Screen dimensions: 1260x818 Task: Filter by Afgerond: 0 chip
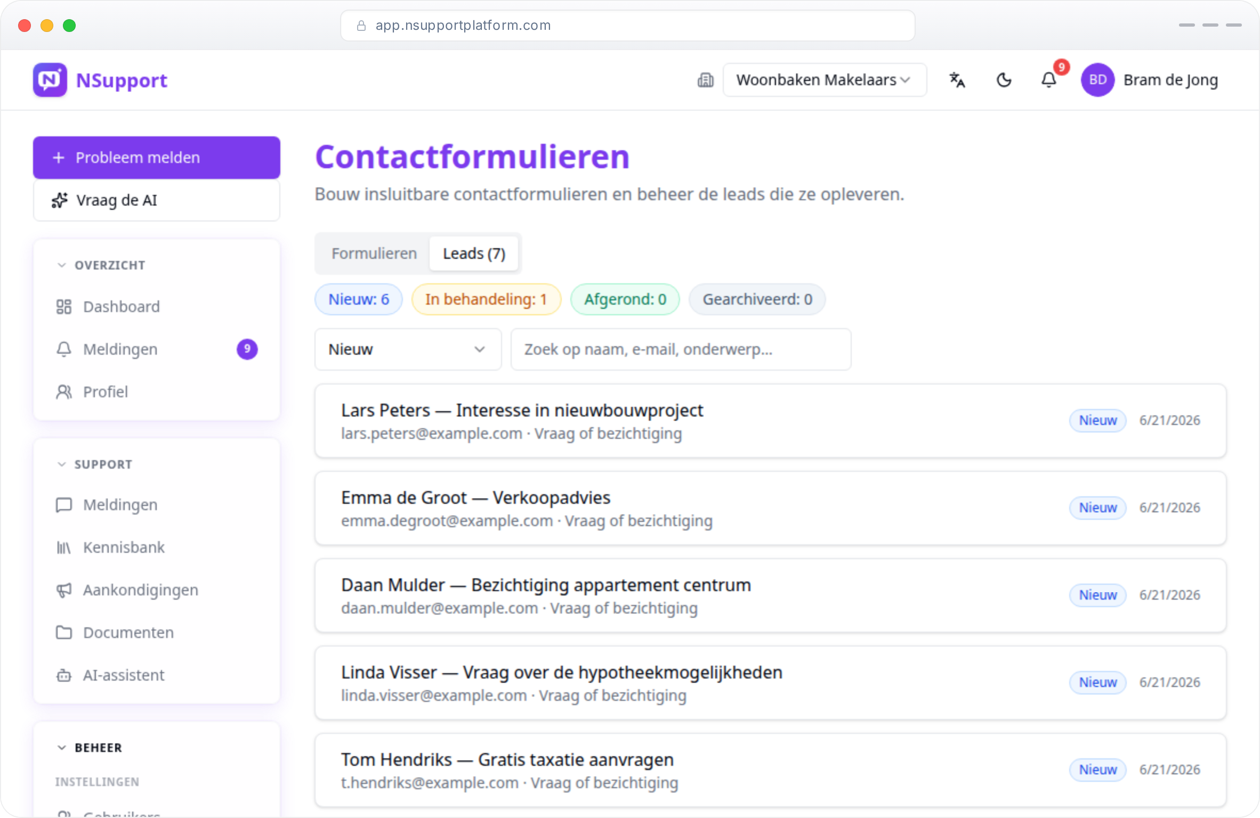(x=625, y=299)
